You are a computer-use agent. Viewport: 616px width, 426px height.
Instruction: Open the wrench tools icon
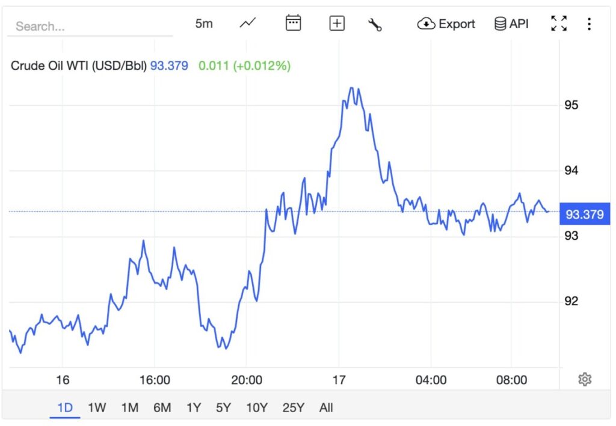click(375, 24)
